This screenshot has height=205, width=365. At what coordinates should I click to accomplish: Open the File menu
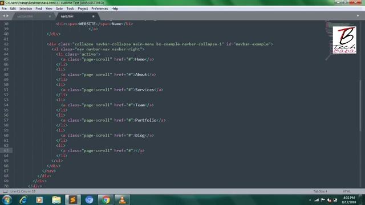4,9
